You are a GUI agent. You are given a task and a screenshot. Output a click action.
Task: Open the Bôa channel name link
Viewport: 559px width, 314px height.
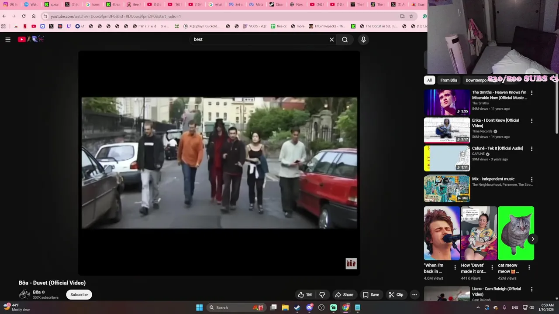click(37, 292)
